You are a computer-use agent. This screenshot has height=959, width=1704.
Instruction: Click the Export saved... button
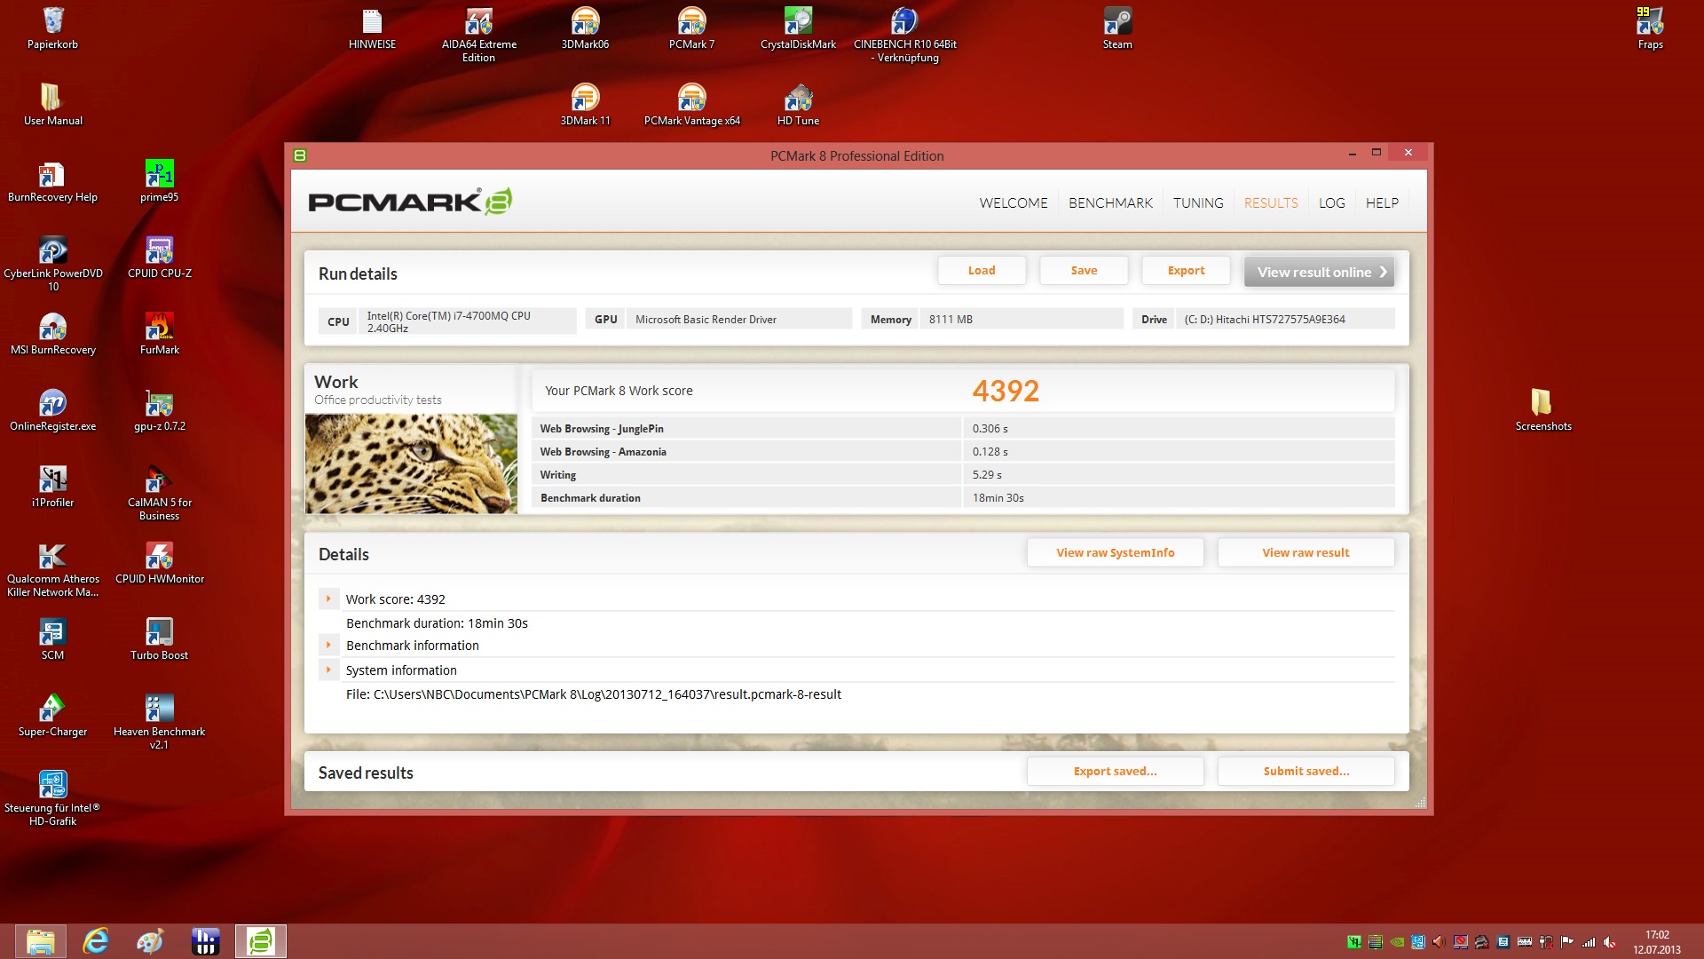pyautogui.click(x=1115, y=771)
